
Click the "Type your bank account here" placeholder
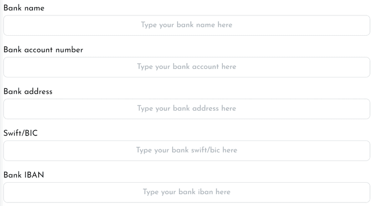[x=187, y=67]
